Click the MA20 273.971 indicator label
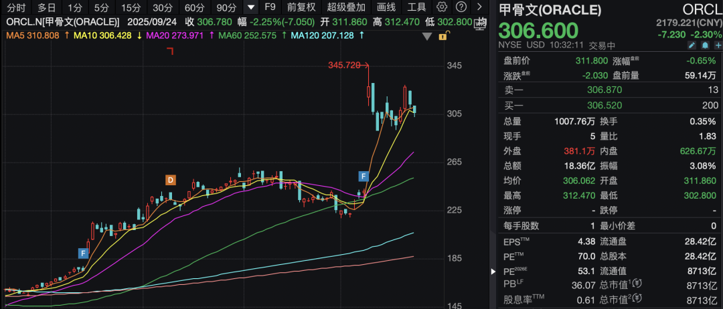The width and height of the screenshot is (723, 309). pyautogui.click(x=175, y=35)
